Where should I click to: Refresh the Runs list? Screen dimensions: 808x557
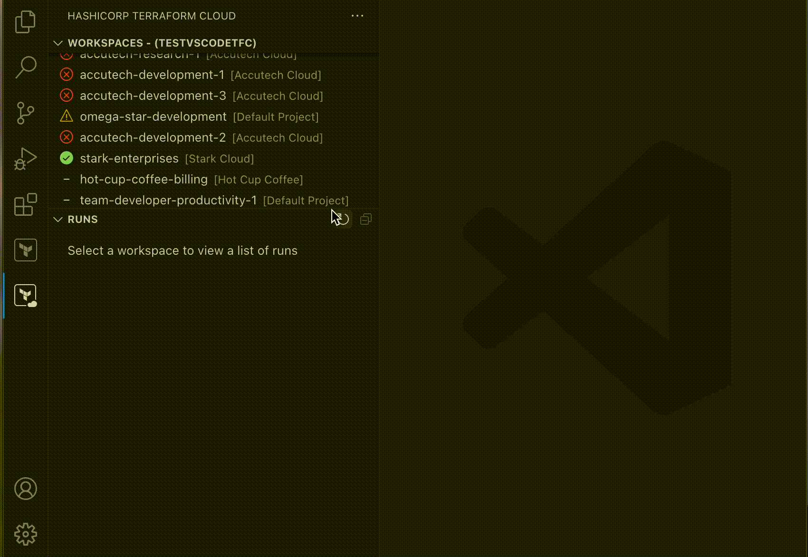344,219
